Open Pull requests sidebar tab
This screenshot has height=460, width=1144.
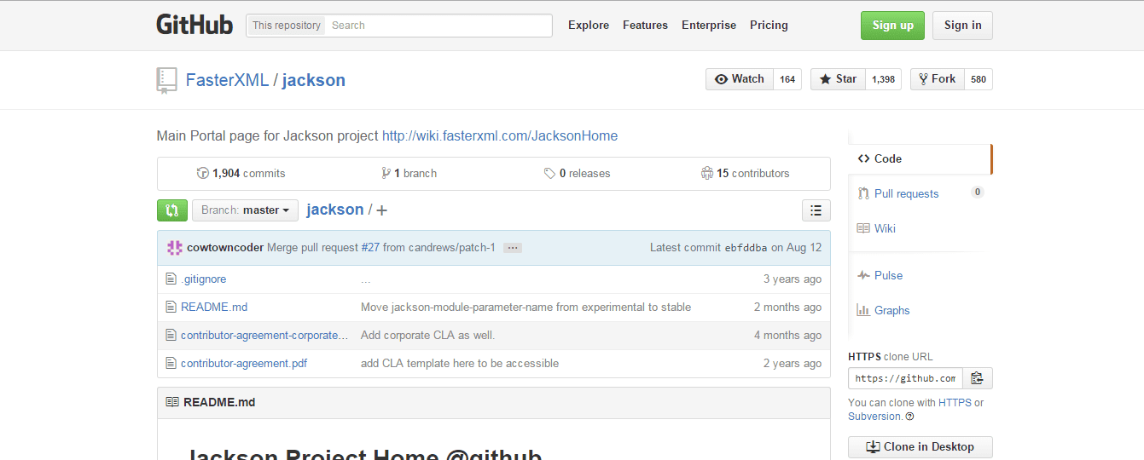point(920,193)
